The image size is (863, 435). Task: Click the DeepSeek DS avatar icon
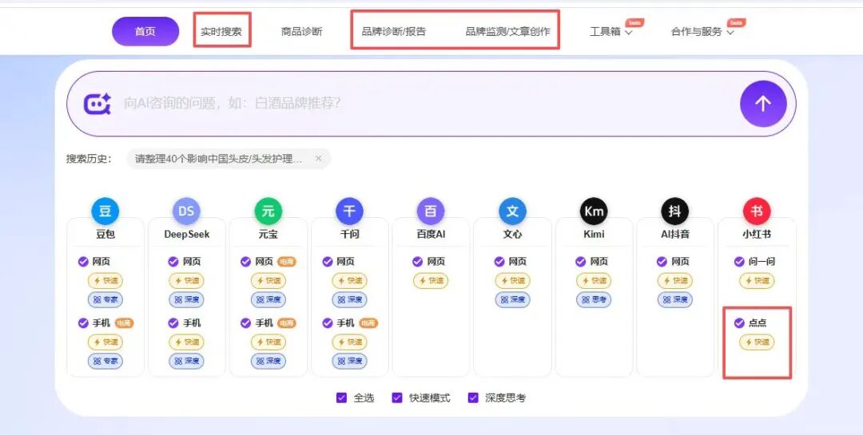pyautogui.click(x=186, y=212)
